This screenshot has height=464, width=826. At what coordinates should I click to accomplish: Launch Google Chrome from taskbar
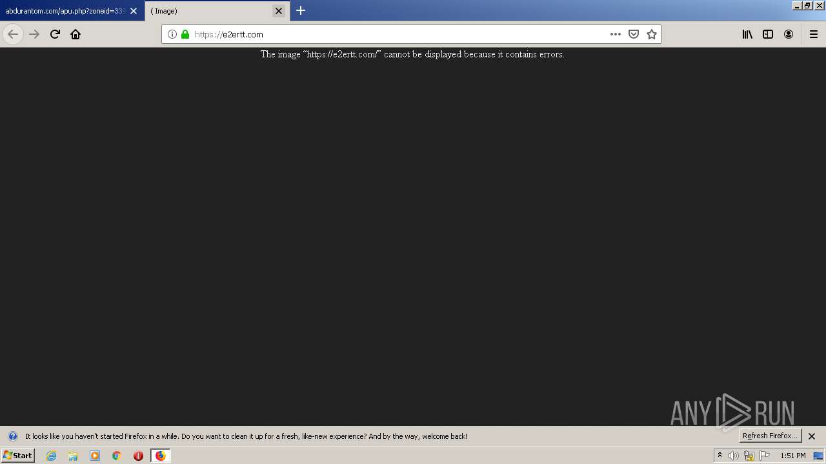coord(116,456)
